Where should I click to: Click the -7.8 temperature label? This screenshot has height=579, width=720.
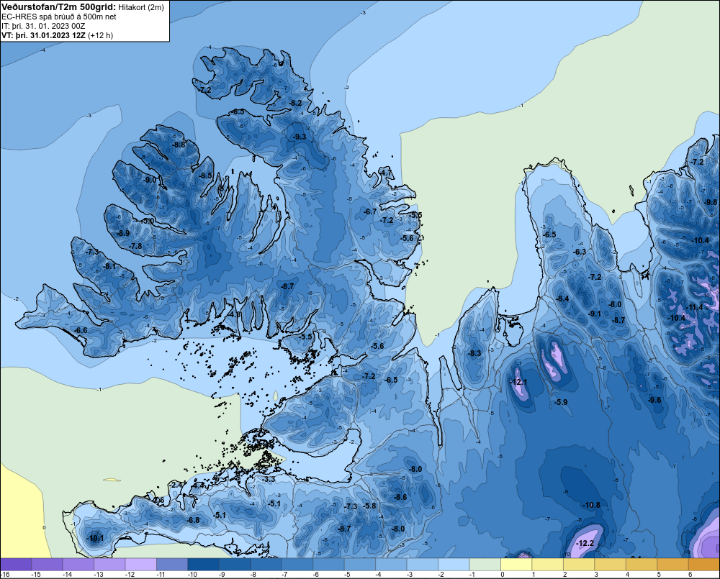[135, 246]
